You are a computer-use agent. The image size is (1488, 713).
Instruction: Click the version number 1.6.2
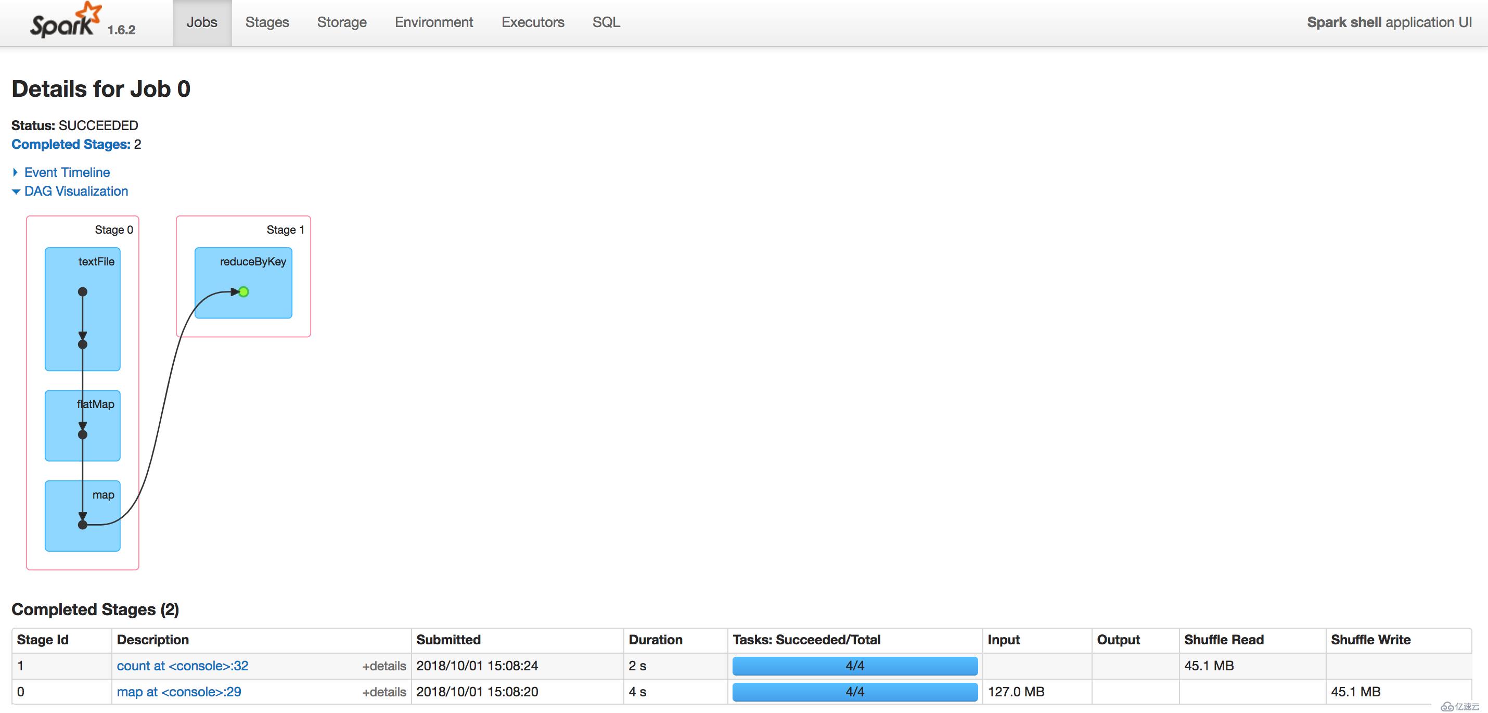click(x=121, y=30)
